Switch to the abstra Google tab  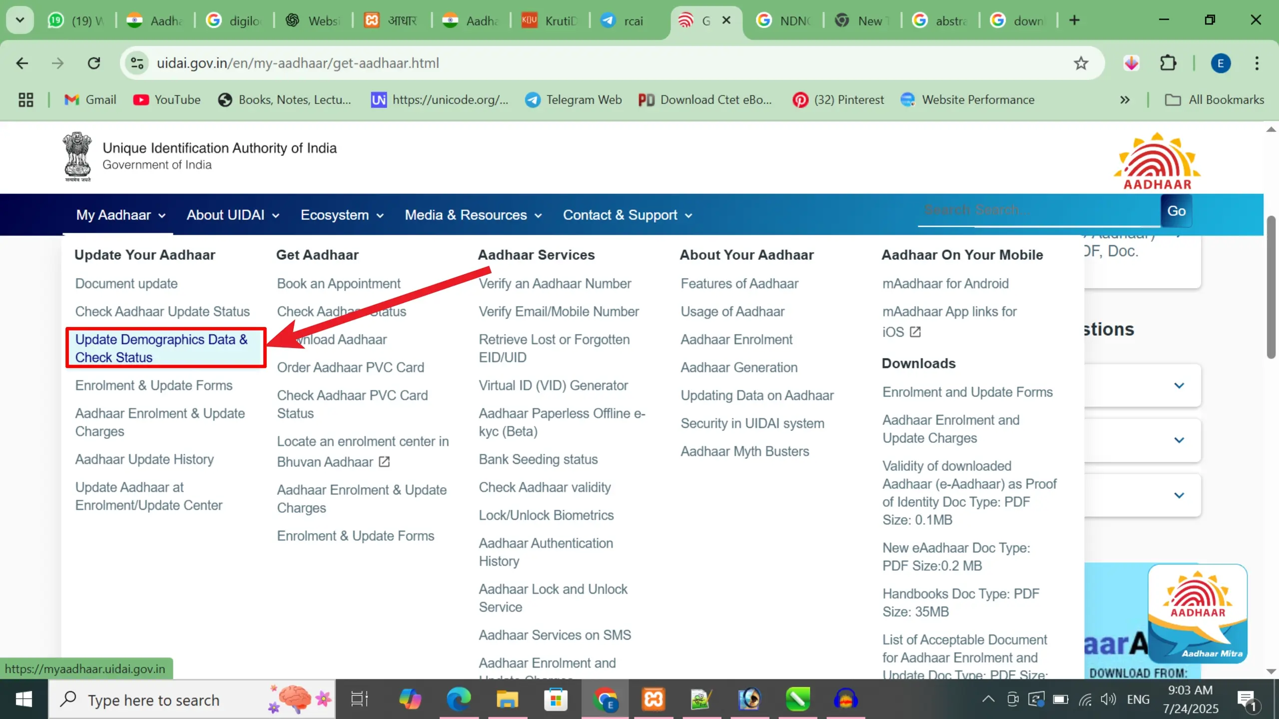[x=940, y=20]
